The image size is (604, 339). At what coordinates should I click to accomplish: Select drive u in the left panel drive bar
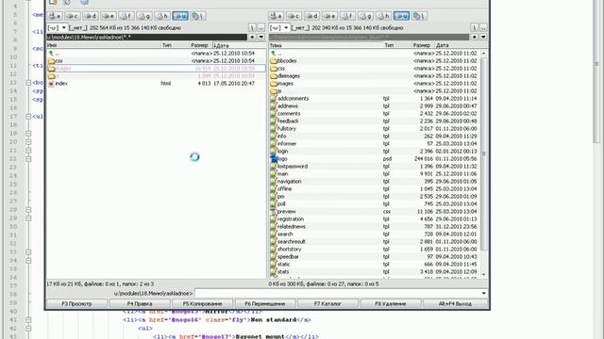[x=180, y=16]
